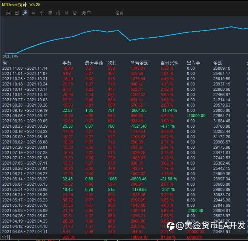Select row 2021.09.20 ~ 2021.09.26
Viewport: 248px width, 241px height.
[x=124, y=105]
